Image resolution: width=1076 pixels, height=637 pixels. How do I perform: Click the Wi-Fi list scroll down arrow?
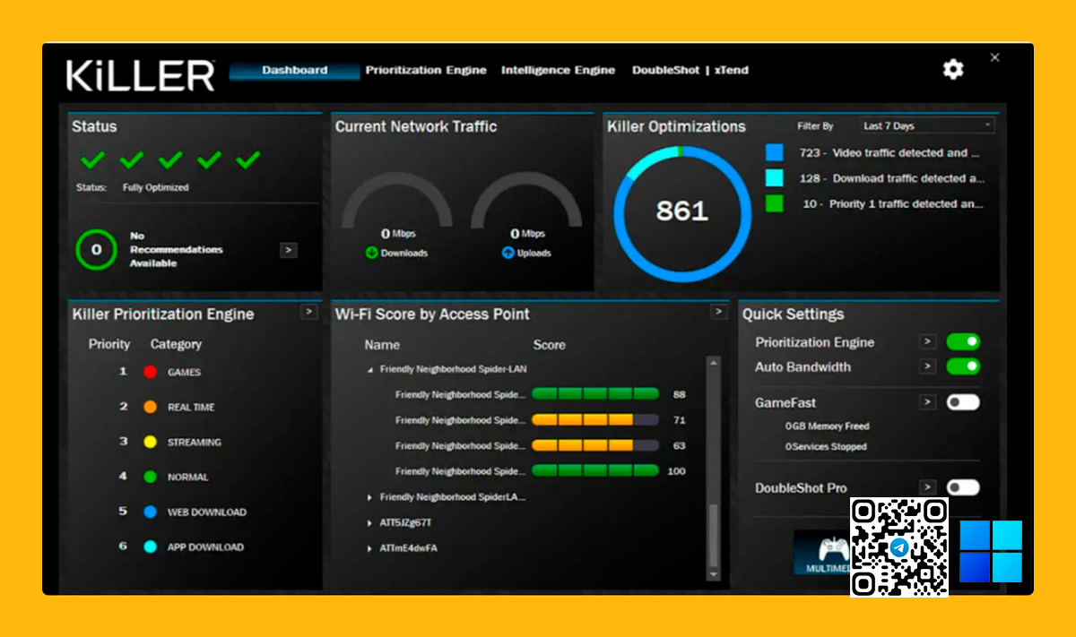pyautogui.click(x=714, y=573)
